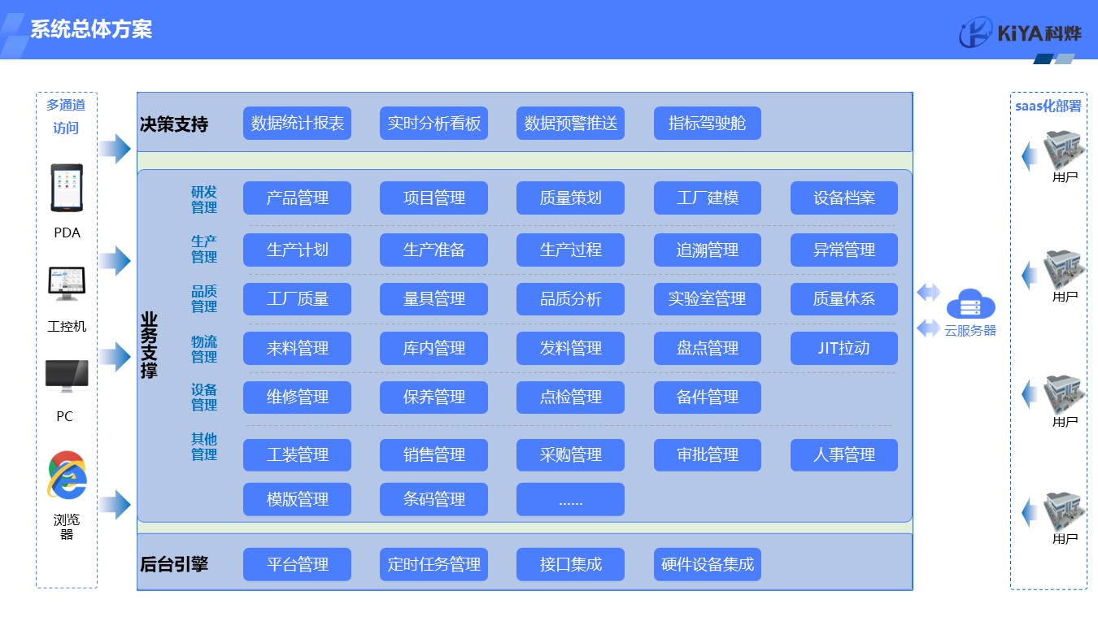Image resolution: width=1098 pixels, height=617 pixels.
Task: Open the 数据统计报表 module
Action: point(297,124)
